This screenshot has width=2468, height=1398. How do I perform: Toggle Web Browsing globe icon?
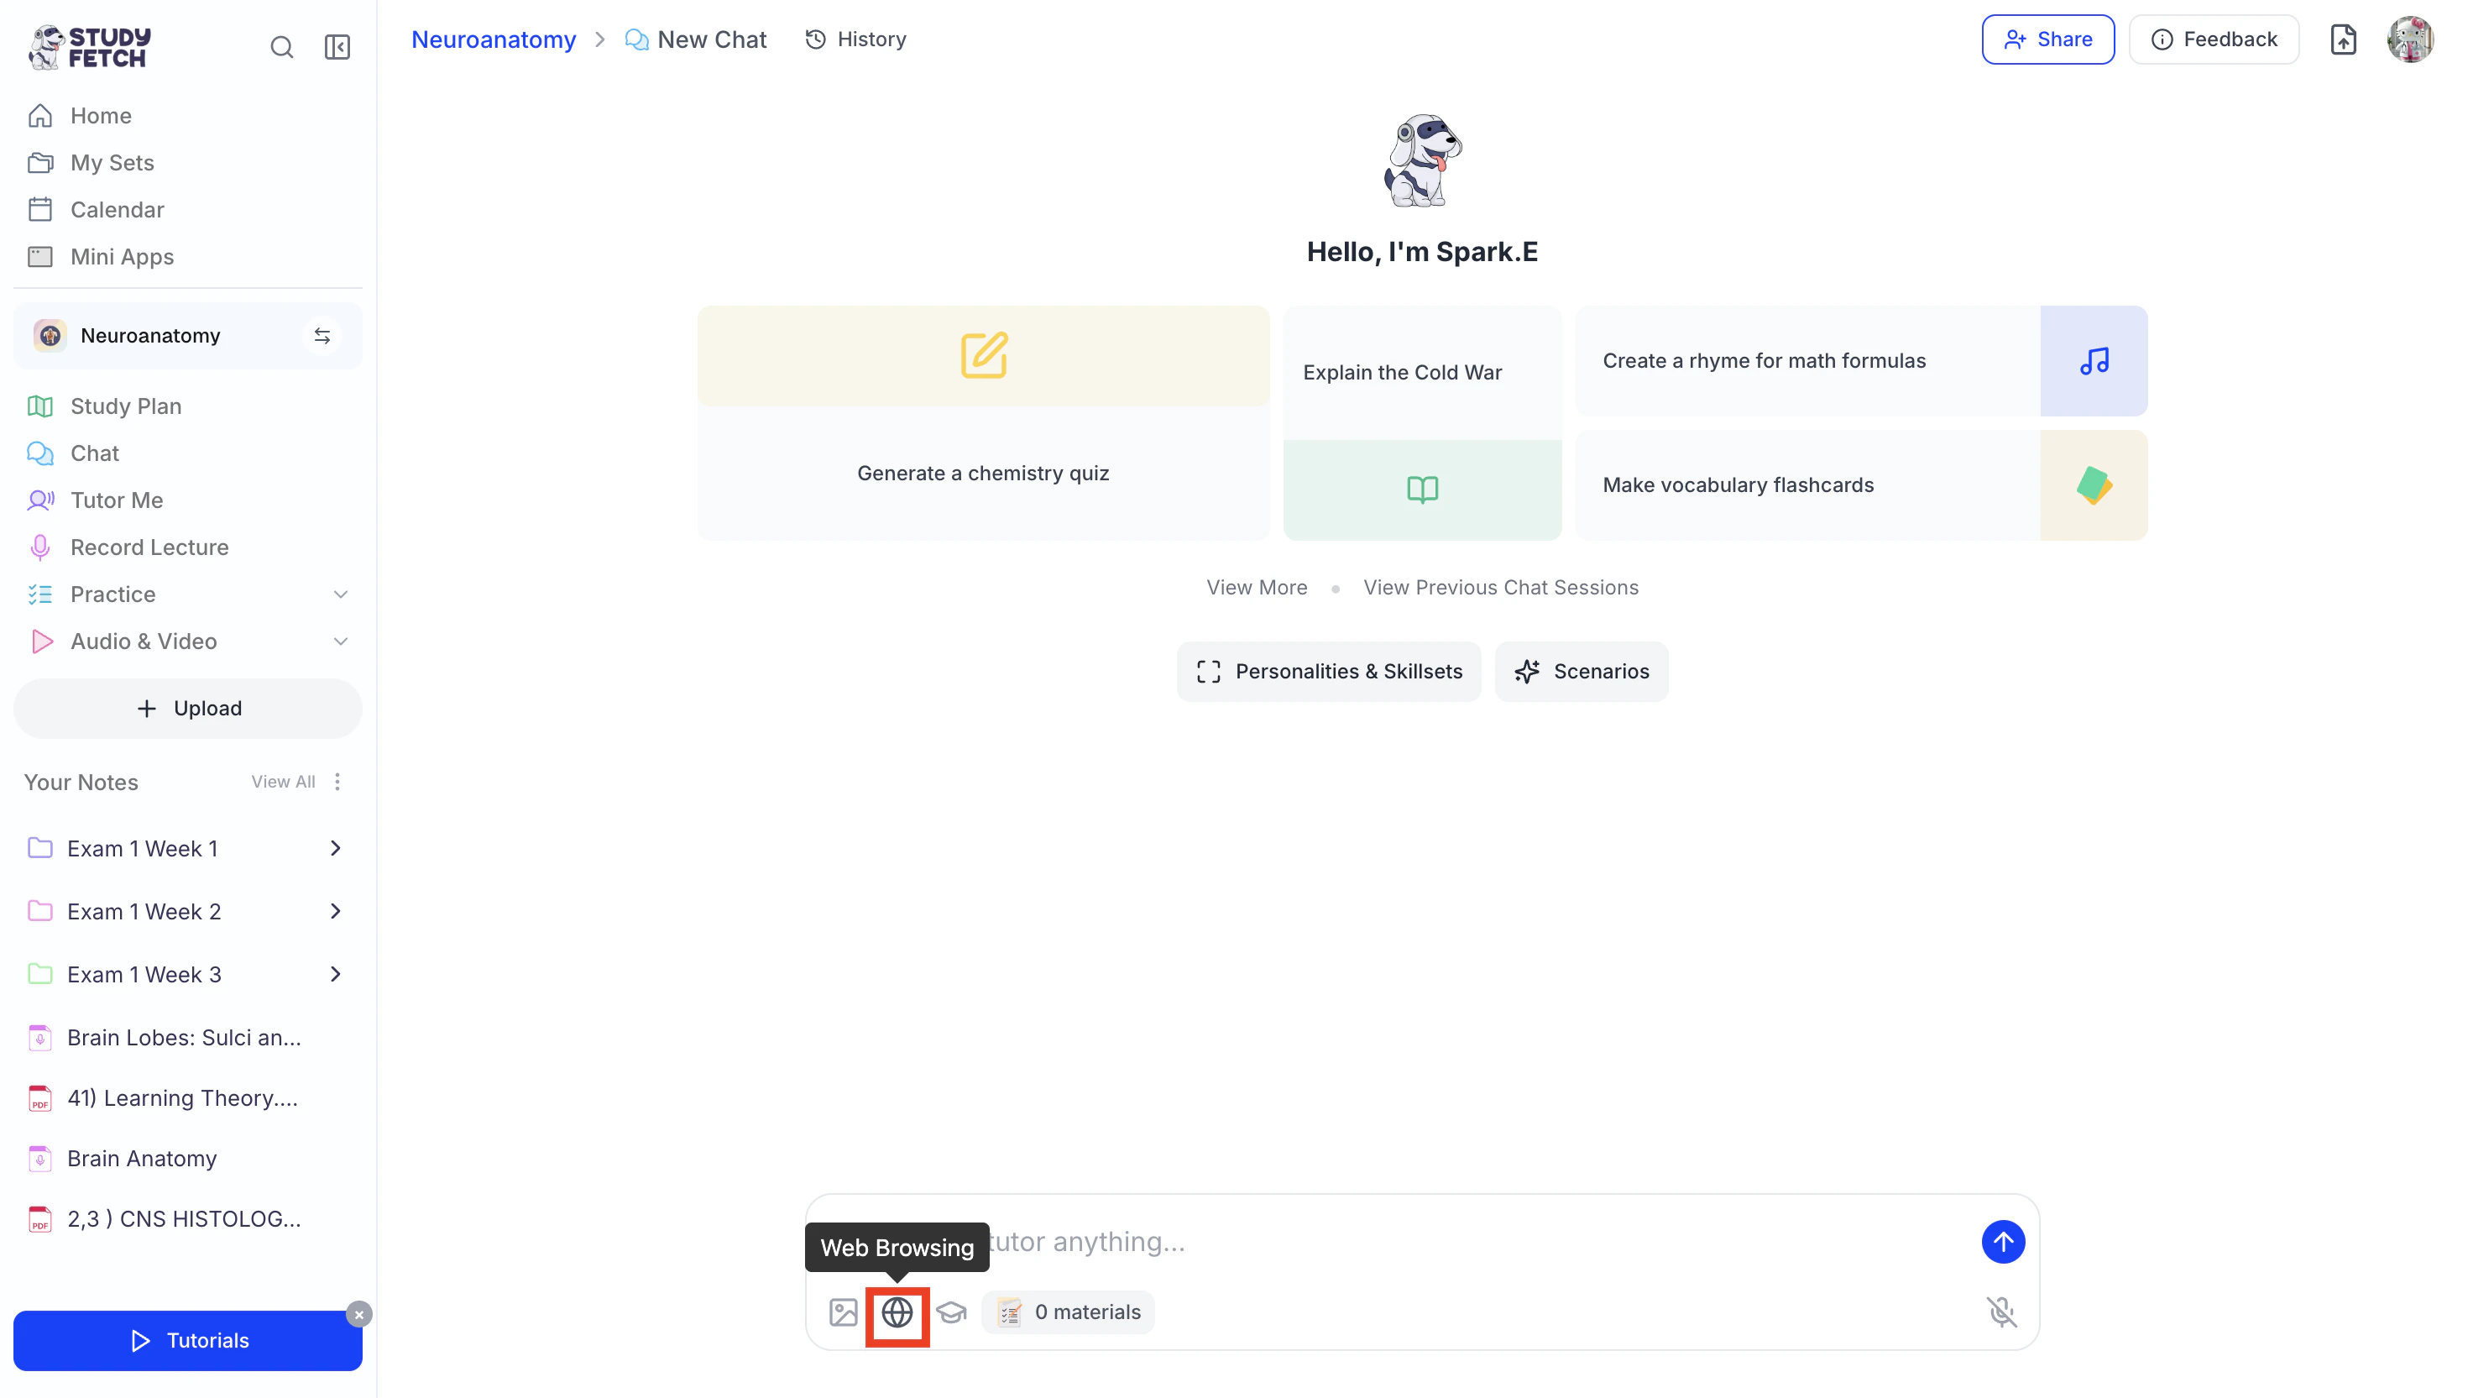coord(897,1312)
